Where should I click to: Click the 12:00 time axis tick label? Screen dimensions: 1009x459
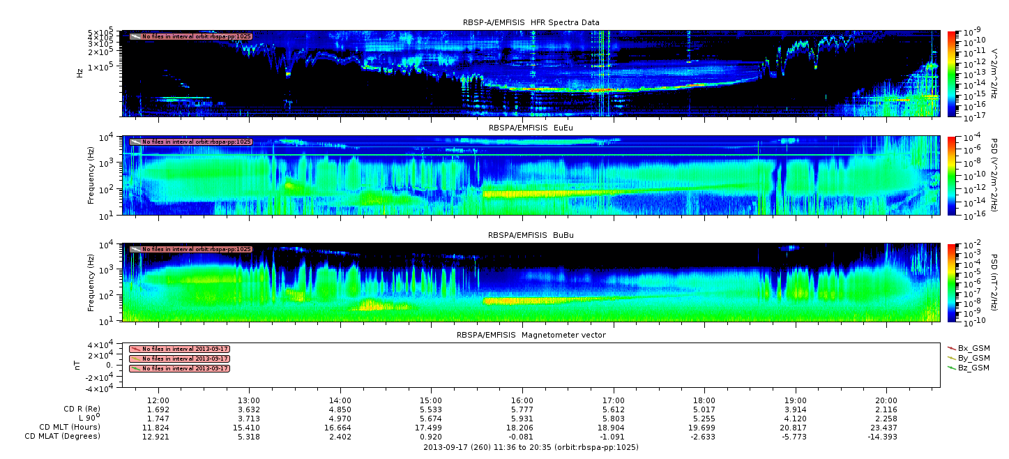point(158,401)
